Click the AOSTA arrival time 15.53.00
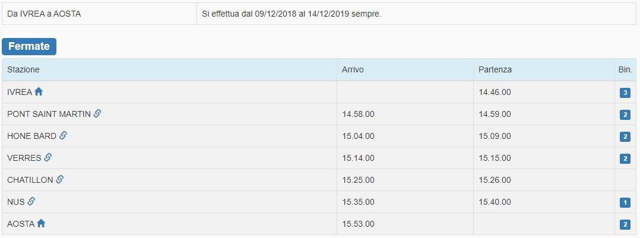The width and height of the screenshot is (640, 238). point(358,224)
